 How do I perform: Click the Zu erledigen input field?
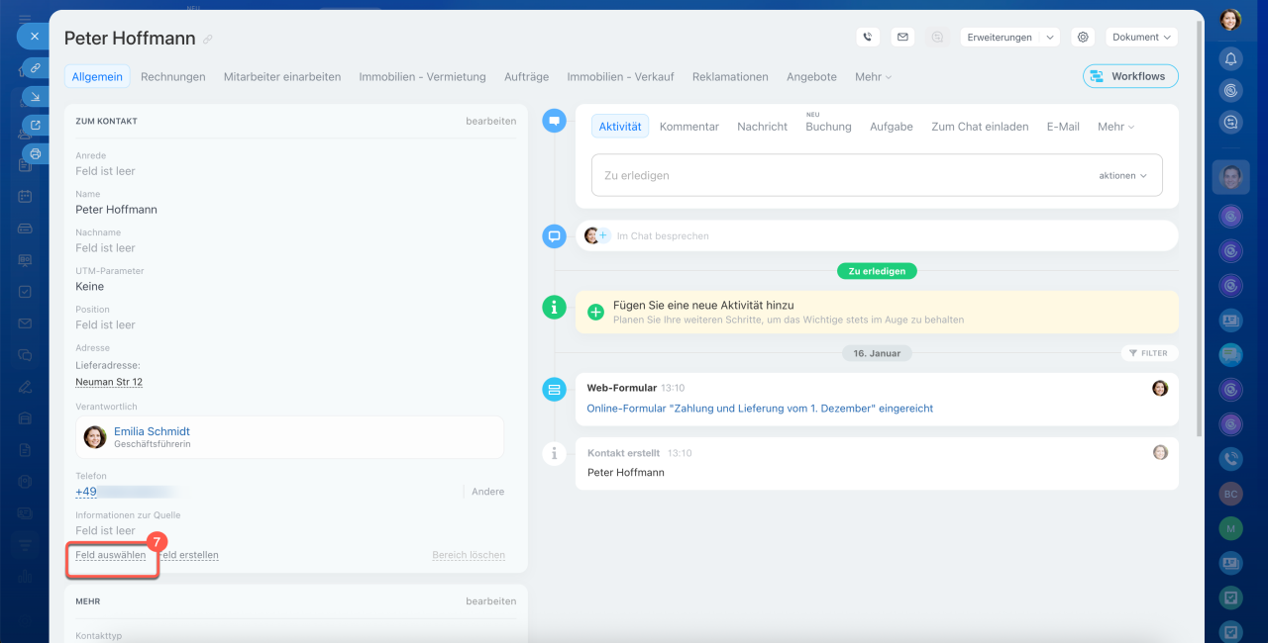click(x=832, y=175)
